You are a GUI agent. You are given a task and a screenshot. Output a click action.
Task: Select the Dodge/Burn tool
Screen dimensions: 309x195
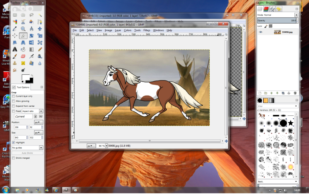point(23,70)
